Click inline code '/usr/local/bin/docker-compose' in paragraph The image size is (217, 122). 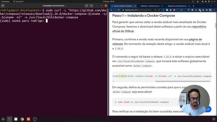point(136,61)
